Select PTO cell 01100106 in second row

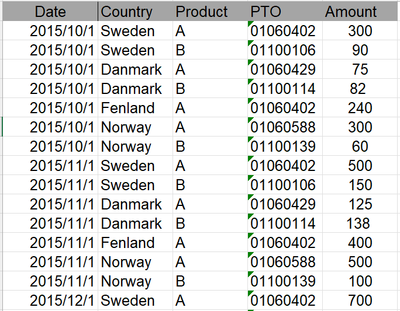click(285, 50)
